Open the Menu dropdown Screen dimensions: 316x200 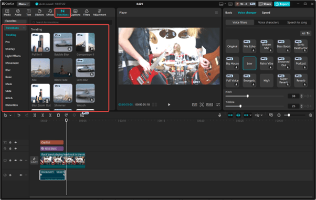point(24,4)
